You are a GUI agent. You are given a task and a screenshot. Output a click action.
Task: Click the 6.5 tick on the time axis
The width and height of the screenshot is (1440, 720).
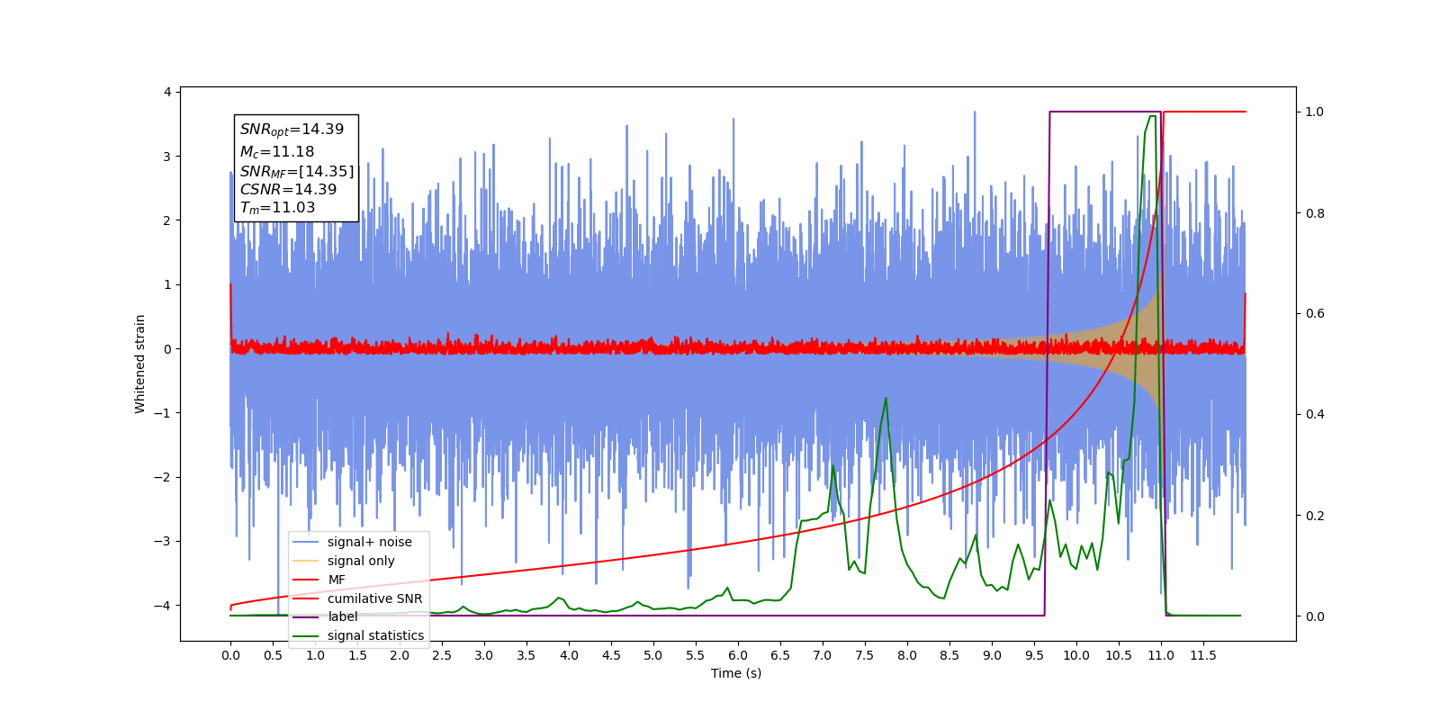(780, 655)
